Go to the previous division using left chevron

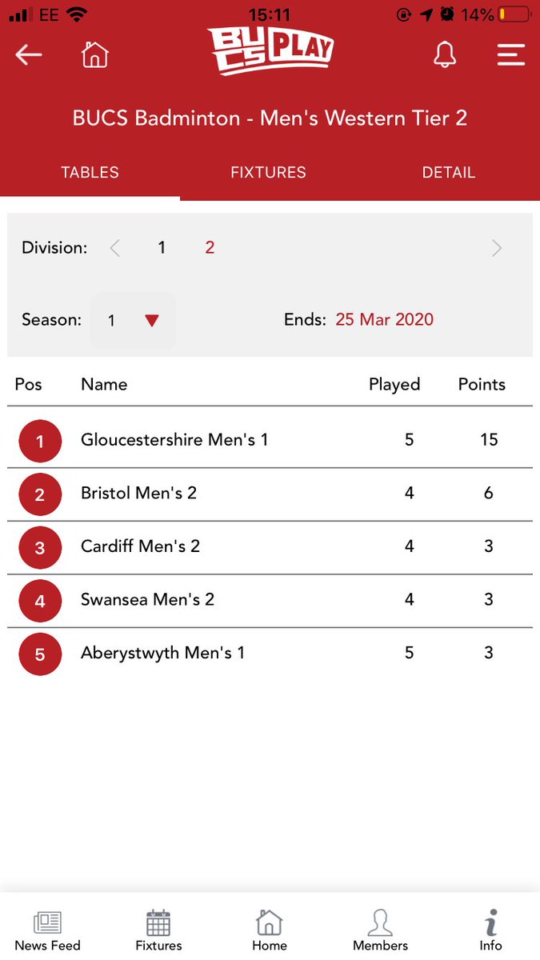pyautogui.click(x=115, y=248)
